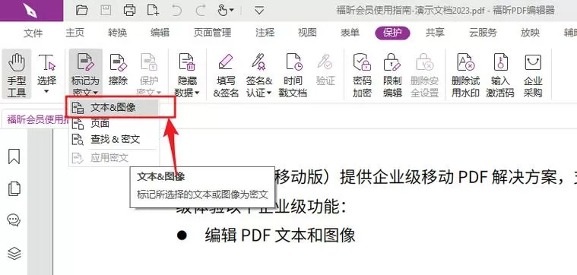This screenshot has width=577, height=275.
Task: Choose 查找 & 密文 menu entry
Action: click(114, 139)
